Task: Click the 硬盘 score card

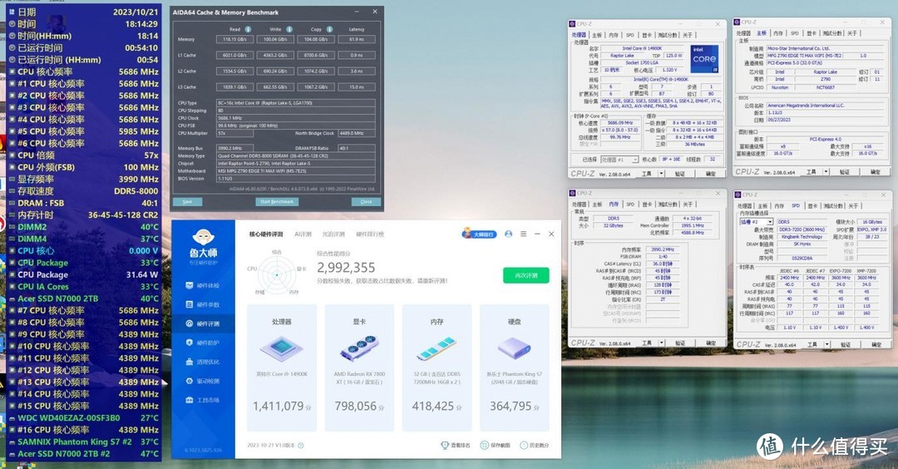Action: (x=515, y=368)
